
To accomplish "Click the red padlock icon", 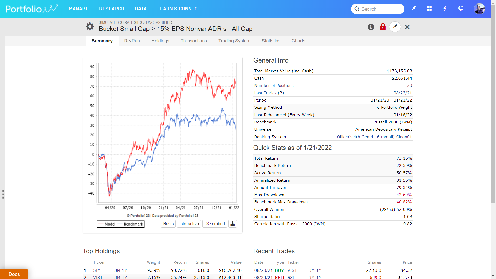I will (383, 27).
